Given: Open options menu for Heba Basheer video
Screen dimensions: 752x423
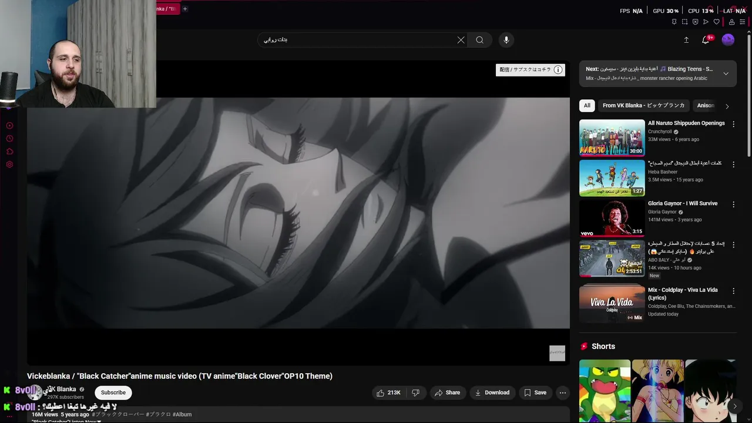Looking at the screenshot, I should tap(733, 164).
